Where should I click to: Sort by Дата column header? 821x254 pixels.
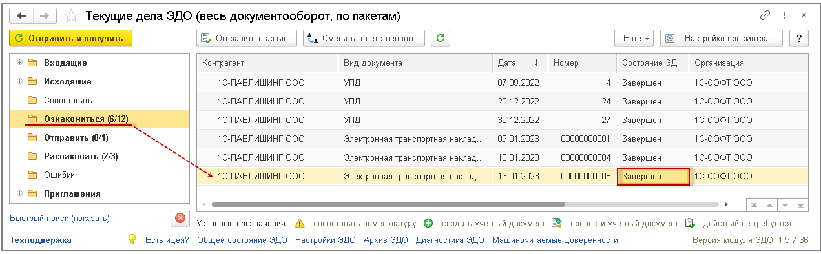point(519,63)
